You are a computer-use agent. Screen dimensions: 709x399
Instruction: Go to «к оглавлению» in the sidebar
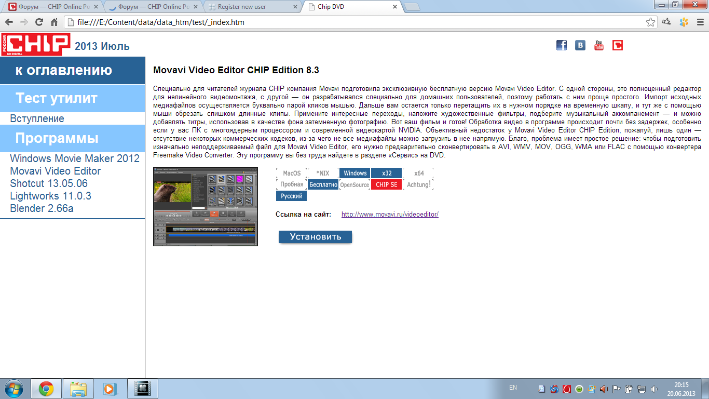point(73,70)
